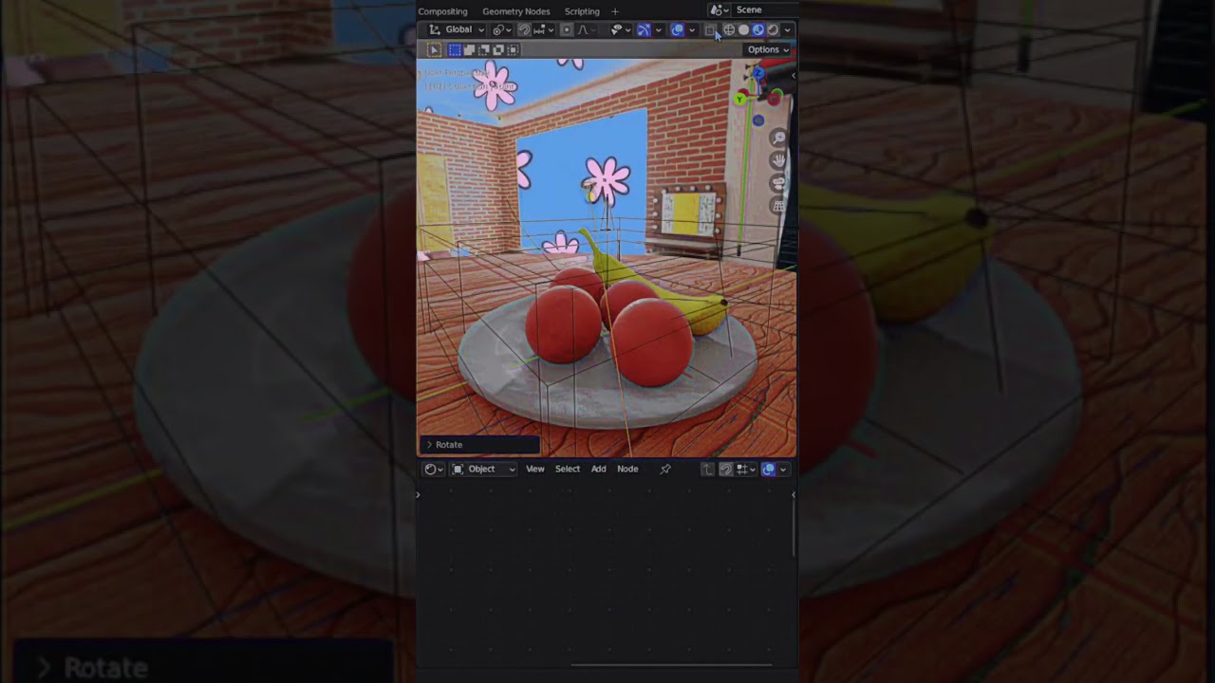Choose subtract selection mode icon

pos(483,49)
